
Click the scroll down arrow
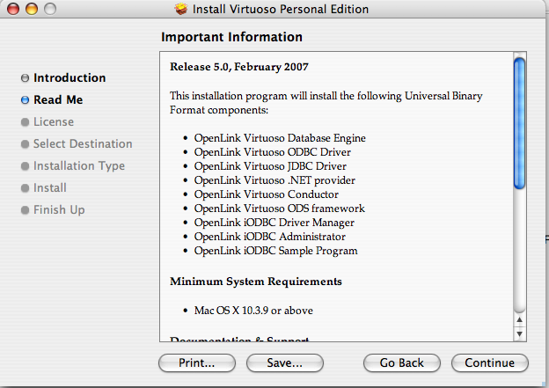click(520, 333)
